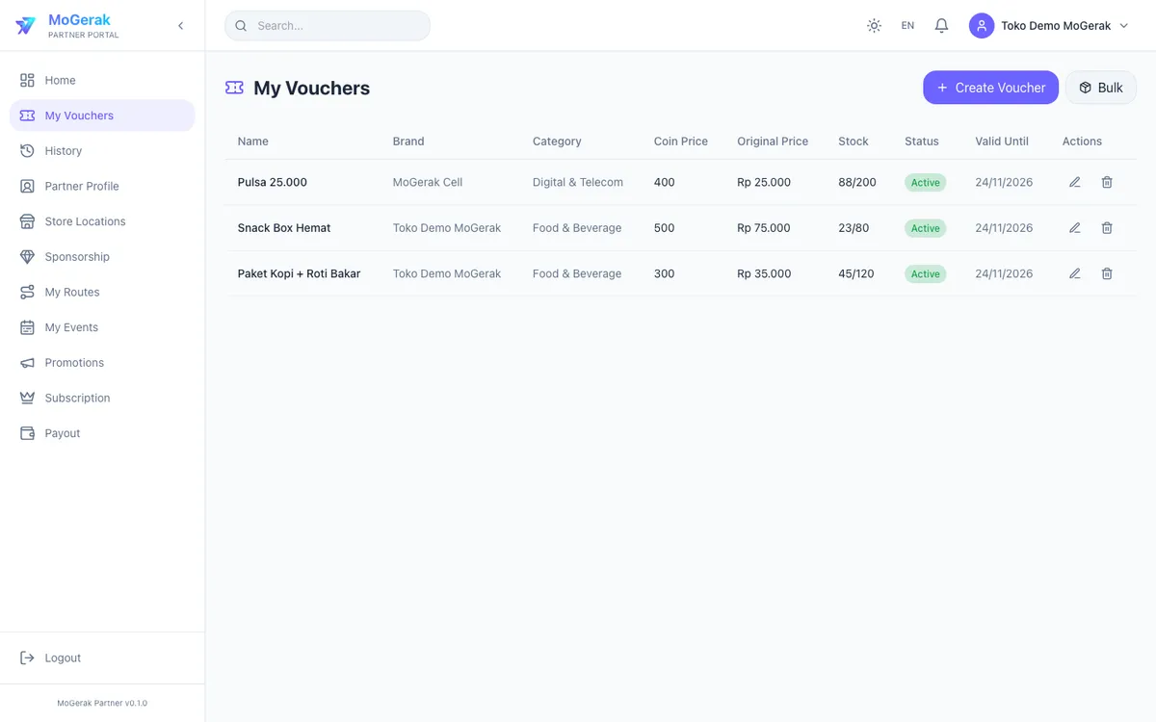Expand the Toko Demo MoGerak account menu
The width and height of the screenshot is (1156, 722).
coord(1051,26)
